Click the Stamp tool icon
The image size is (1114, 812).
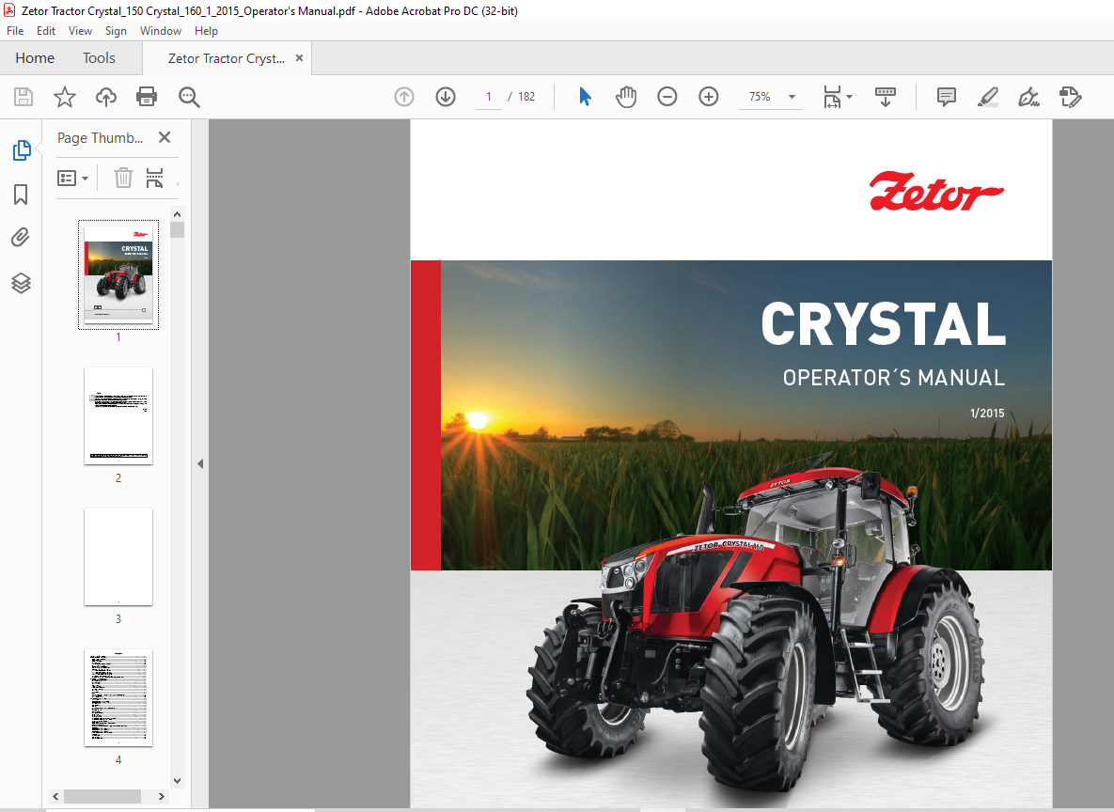(1070, 97)
